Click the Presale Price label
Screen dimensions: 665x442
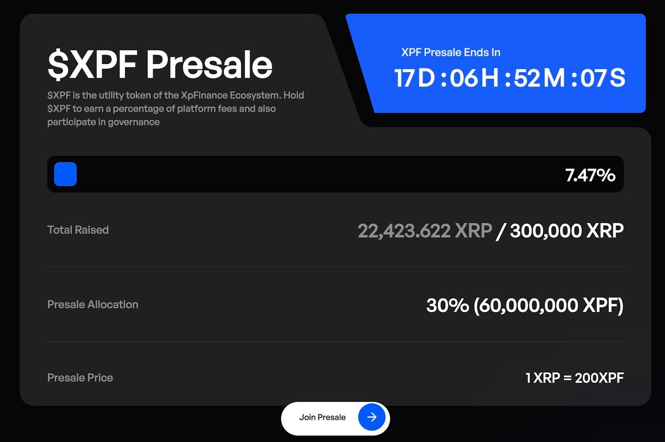(x=80, y=378)
